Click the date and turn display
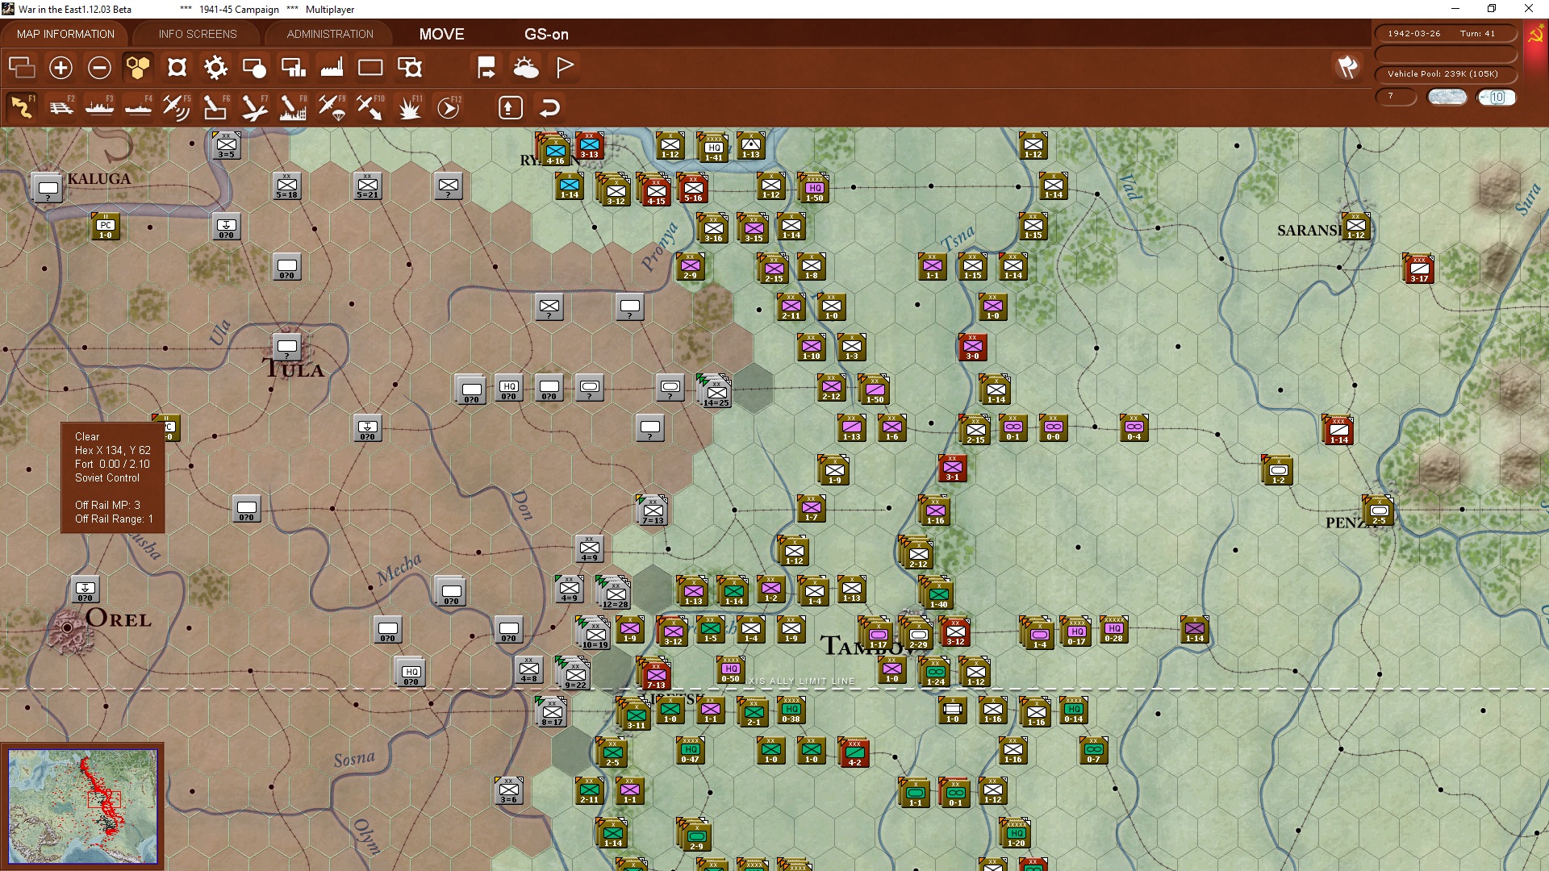 (x=1444, y=33)
